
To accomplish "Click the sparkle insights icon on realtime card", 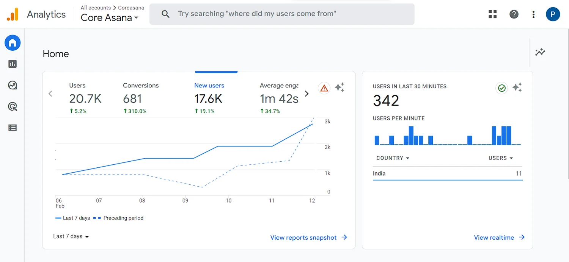I will pos(517,88).
